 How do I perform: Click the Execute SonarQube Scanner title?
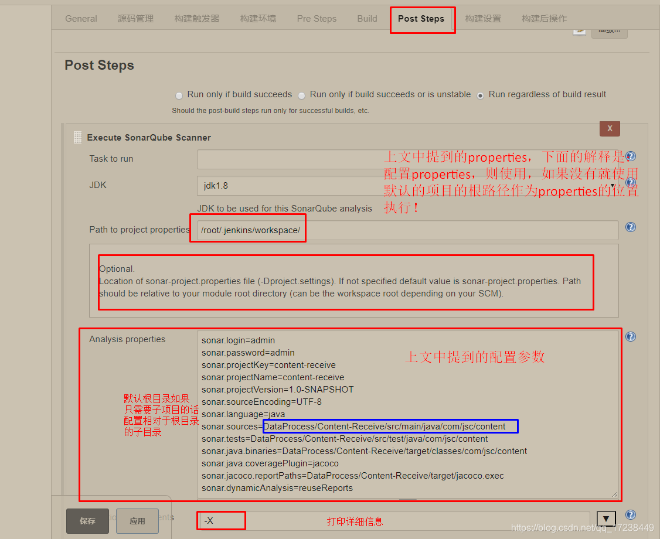tap(149, 138)
